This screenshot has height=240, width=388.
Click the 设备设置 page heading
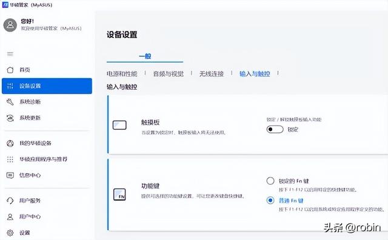point(122,35)
